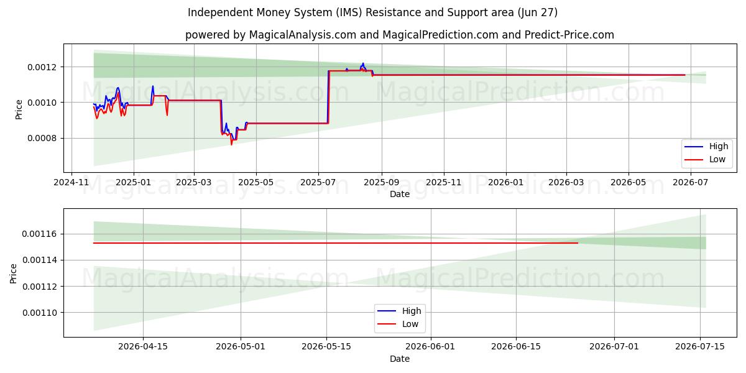Click the x-axis date label 2025-01

coord(134,183)
